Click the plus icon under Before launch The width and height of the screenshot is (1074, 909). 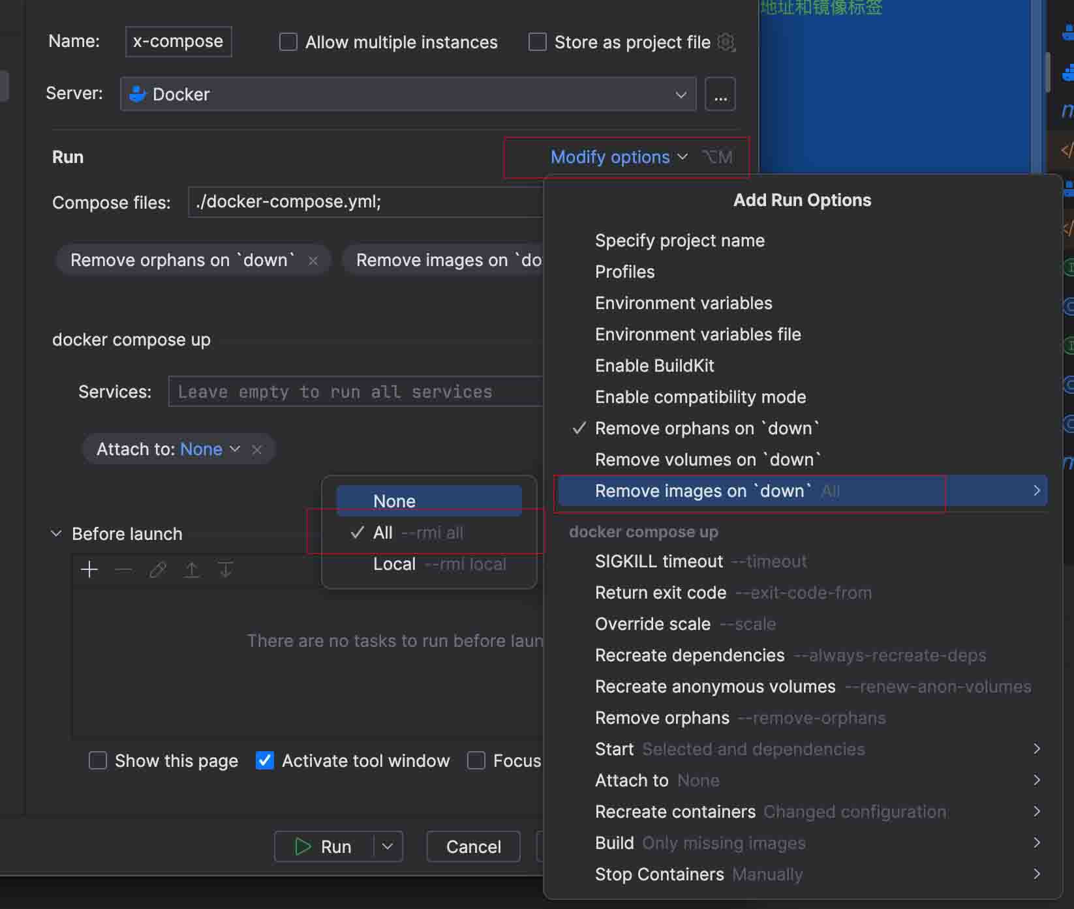[x=89, y=570]
